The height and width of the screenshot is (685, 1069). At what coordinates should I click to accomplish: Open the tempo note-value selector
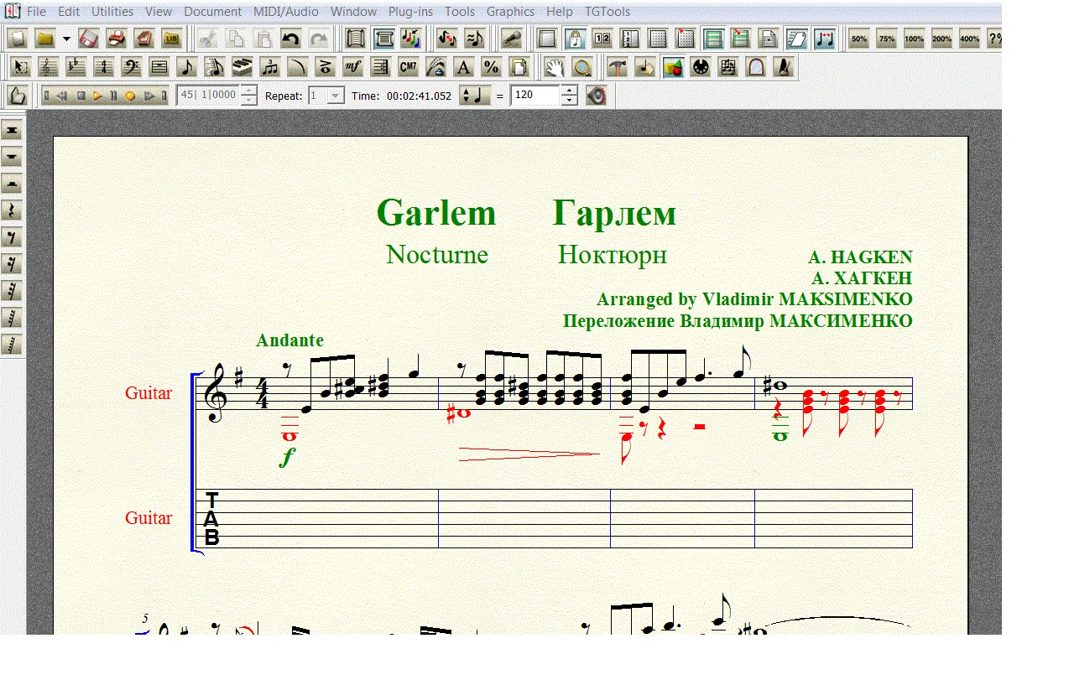pyautogui.click(x=475, y=96)
